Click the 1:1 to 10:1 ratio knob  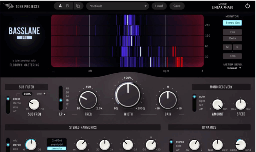(x=128, y=145)
